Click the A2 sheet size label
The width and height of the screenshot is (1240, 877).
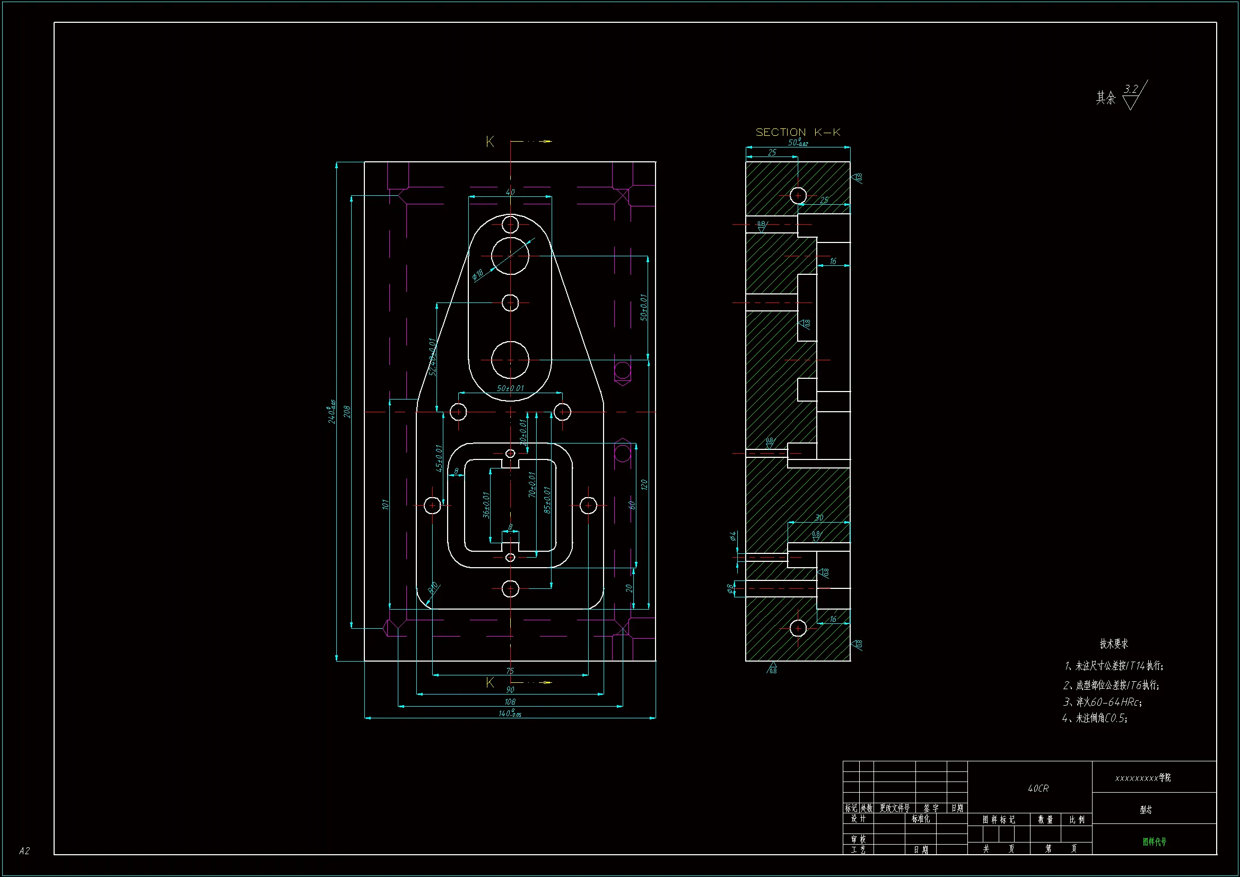[24, 851]
